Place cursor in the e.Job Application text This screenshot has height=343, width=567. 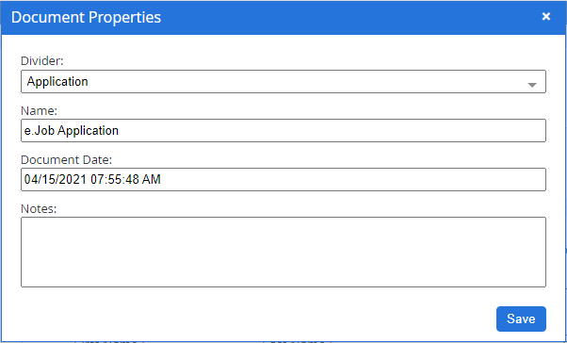[72, 131]
